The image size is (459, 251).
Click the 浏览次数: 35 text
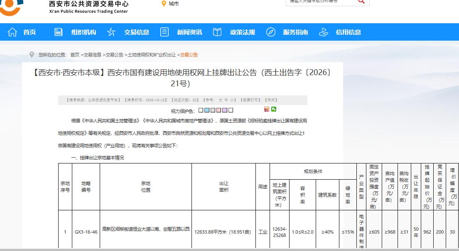tap(185, 100)
